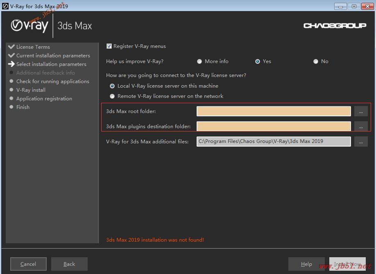Select Local V-Ray license server option
Image resolution: width=376 pixels, height=274 pixels.
pos(112,86)
